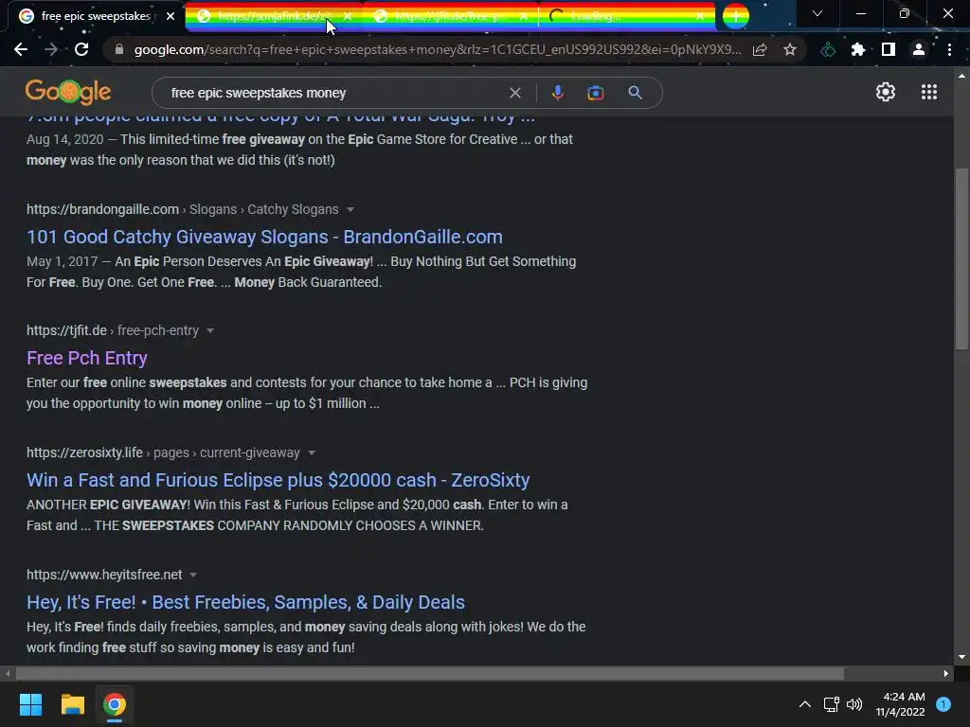
Task: Open the Windows Start menu
Action: click(x=30, y=704)
